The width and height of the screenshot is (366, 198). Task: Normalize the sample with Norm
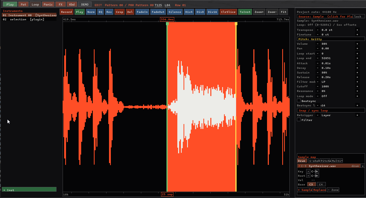[91, 12]
